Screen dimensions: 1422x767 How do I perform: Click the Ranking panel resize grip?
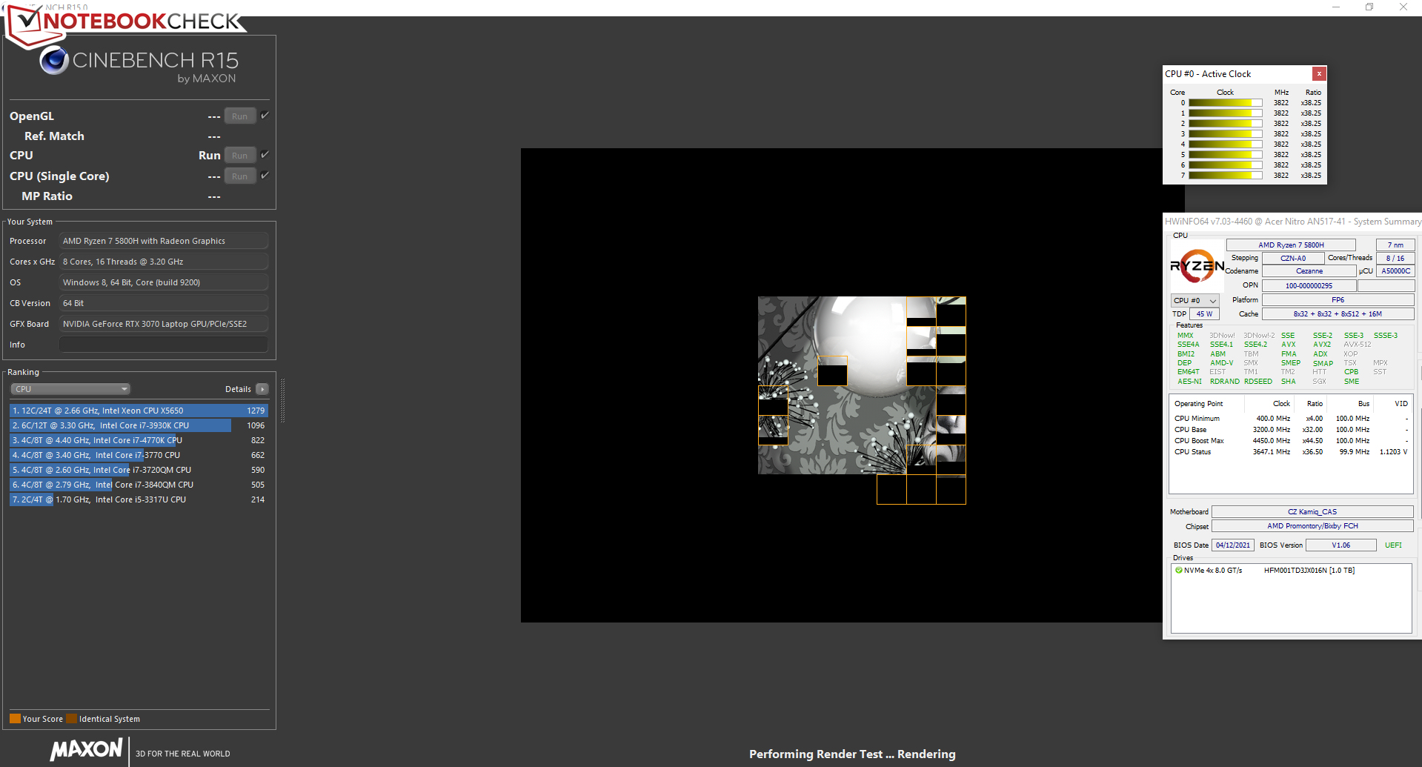point(282,400)
